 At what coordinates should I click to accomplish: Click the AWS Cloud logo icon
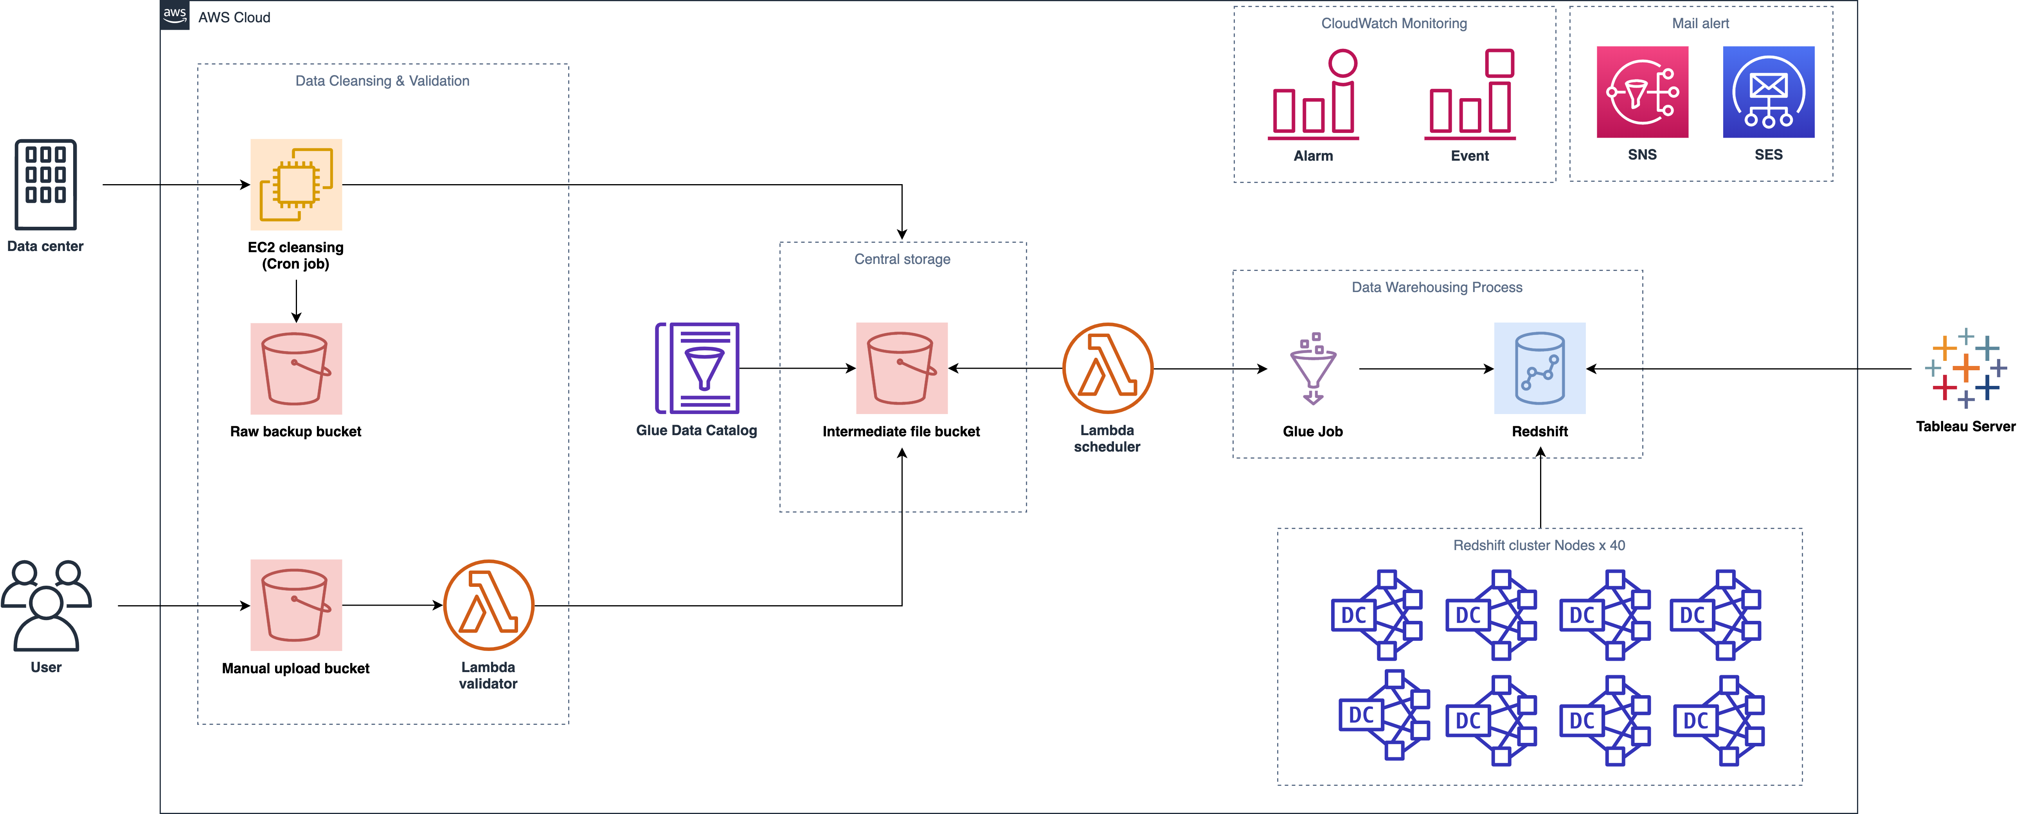pyautogui.click(x=175, y=16)
